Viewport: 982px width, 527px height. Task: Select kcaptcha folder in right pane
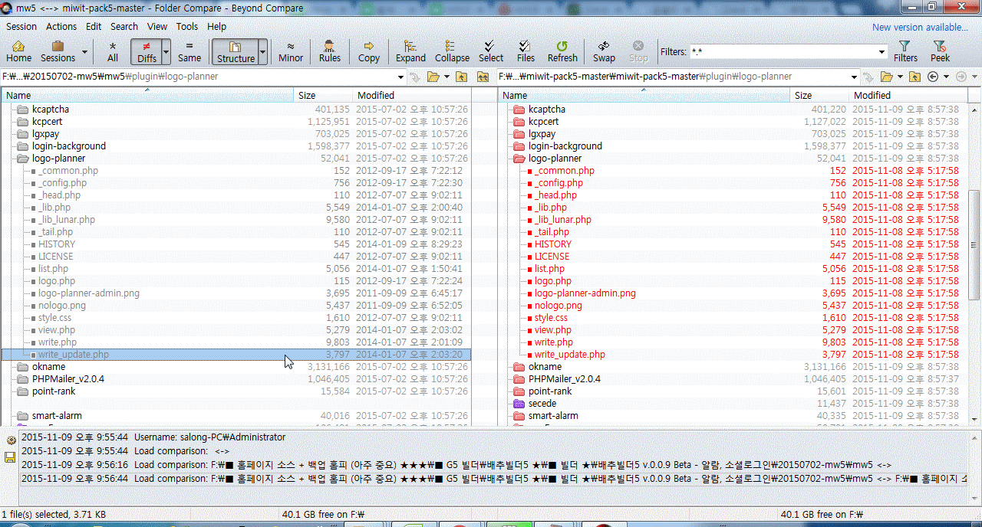[x=547, y=110]
